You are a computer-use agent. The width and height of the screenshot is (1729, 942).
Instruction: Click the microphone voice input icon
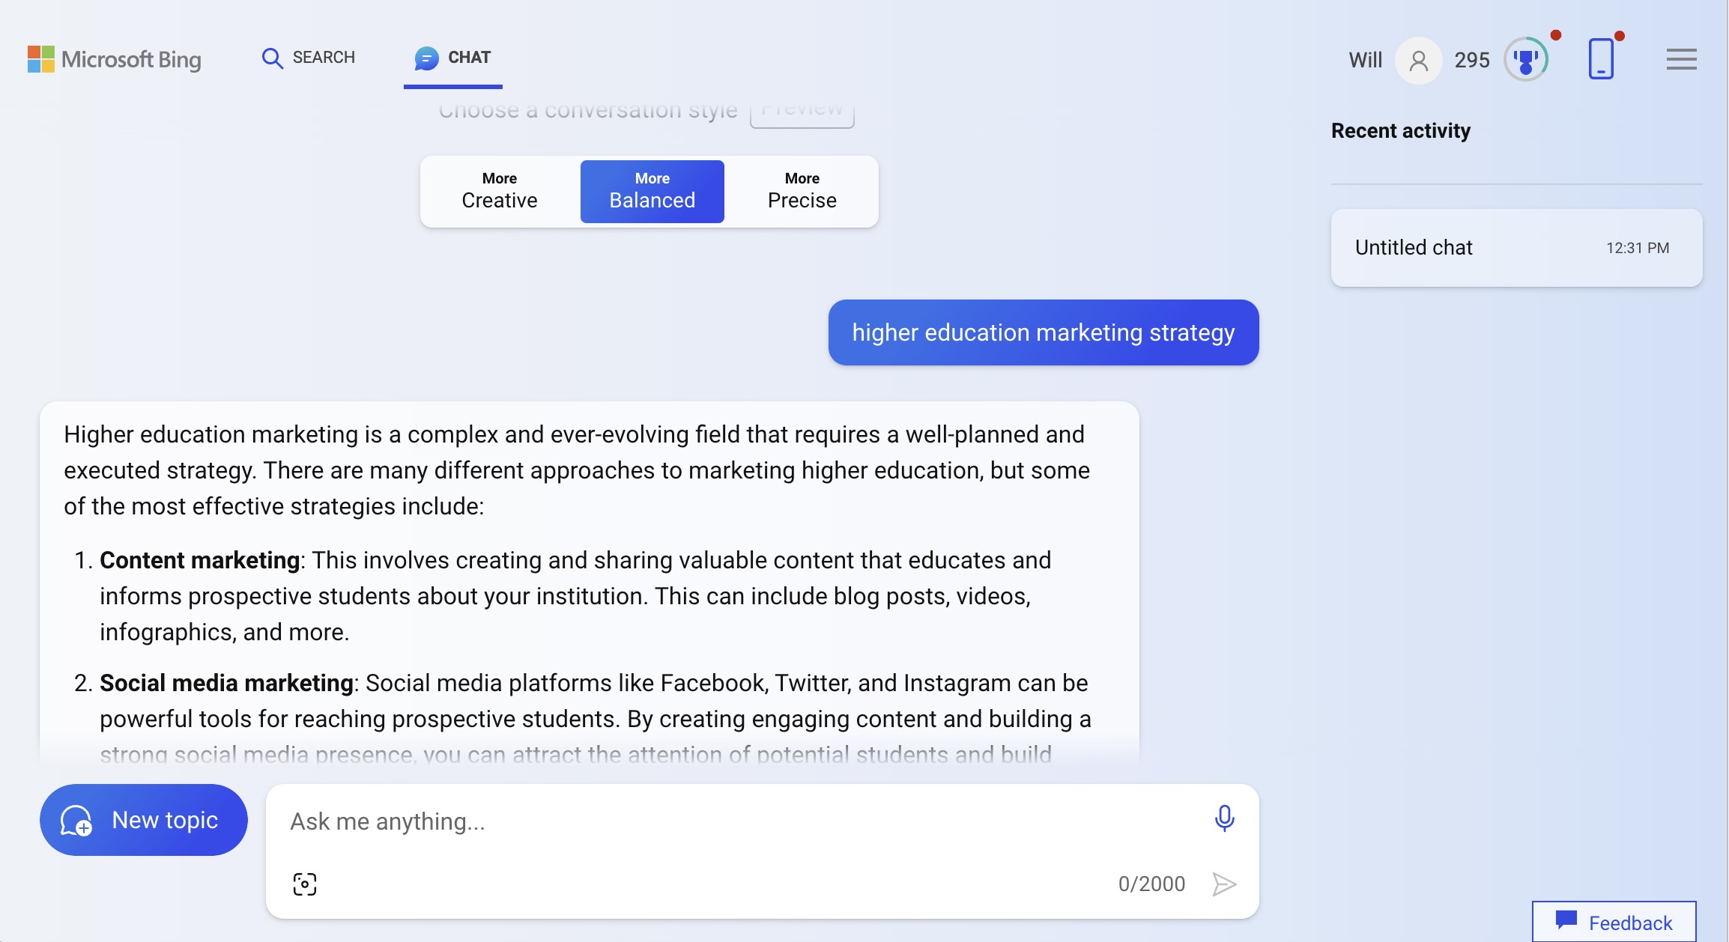click(x=1224, y=818)
